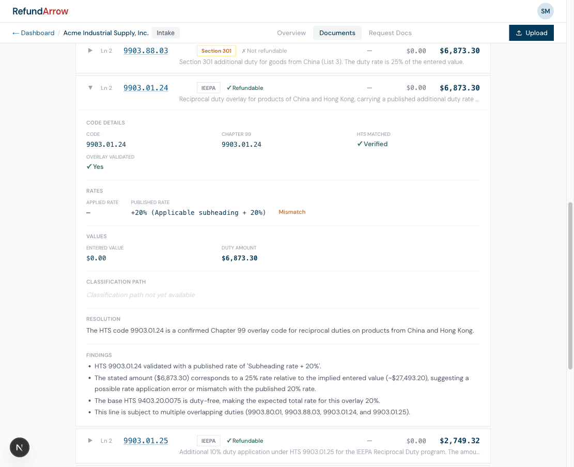Open the Request Docs tab

[x=390, y=33]
